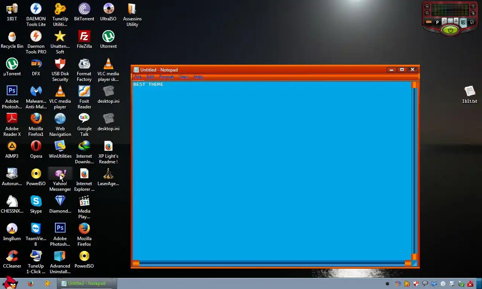Open Mozilla Firefox1 desktop shortcut
The image size is (482, 289).
click(36, 125)
